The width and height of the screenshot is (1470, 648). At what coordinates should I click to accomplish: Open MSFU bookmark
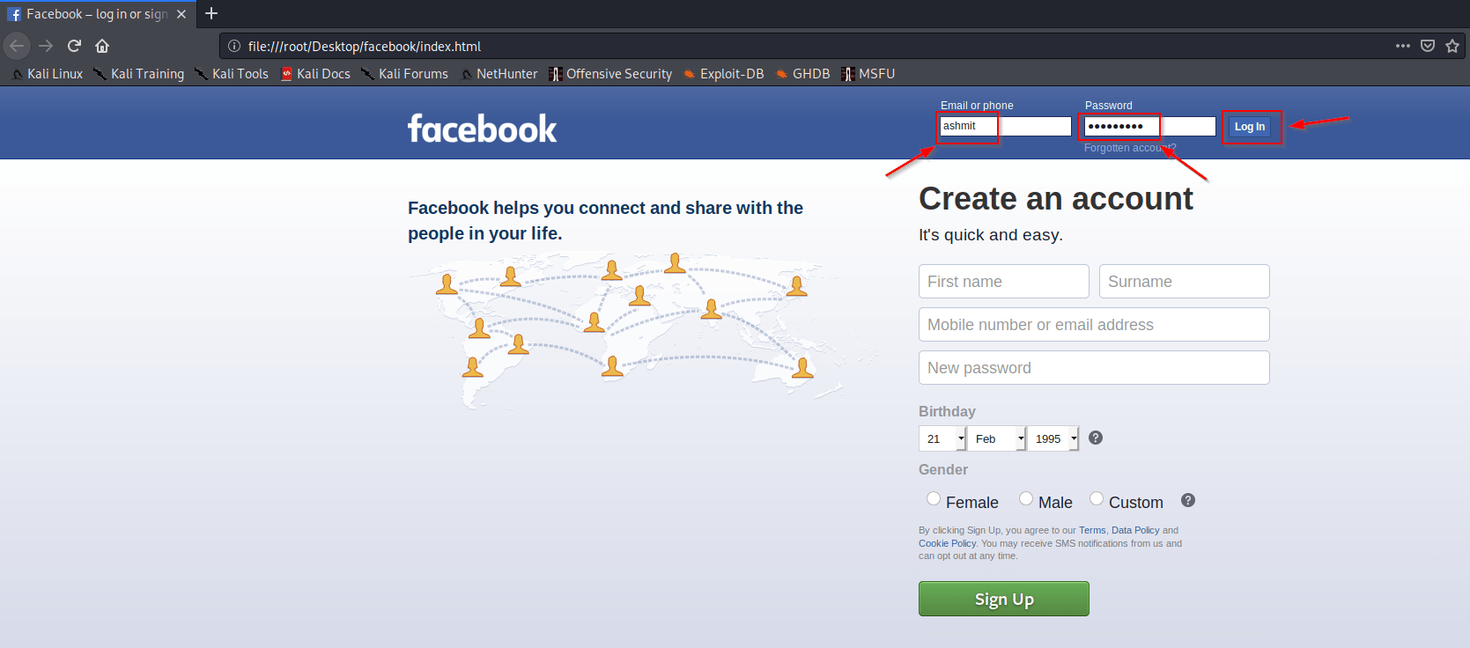click(x=868, y=74)
